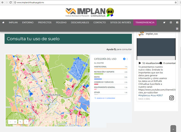Click the address bar URL field
Viewport: 181px width, 132px height.
[x=96, y=2]
